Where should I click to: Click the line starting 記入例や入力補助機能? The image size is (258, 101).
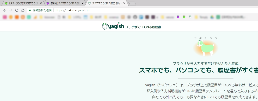tap(202, 91)
